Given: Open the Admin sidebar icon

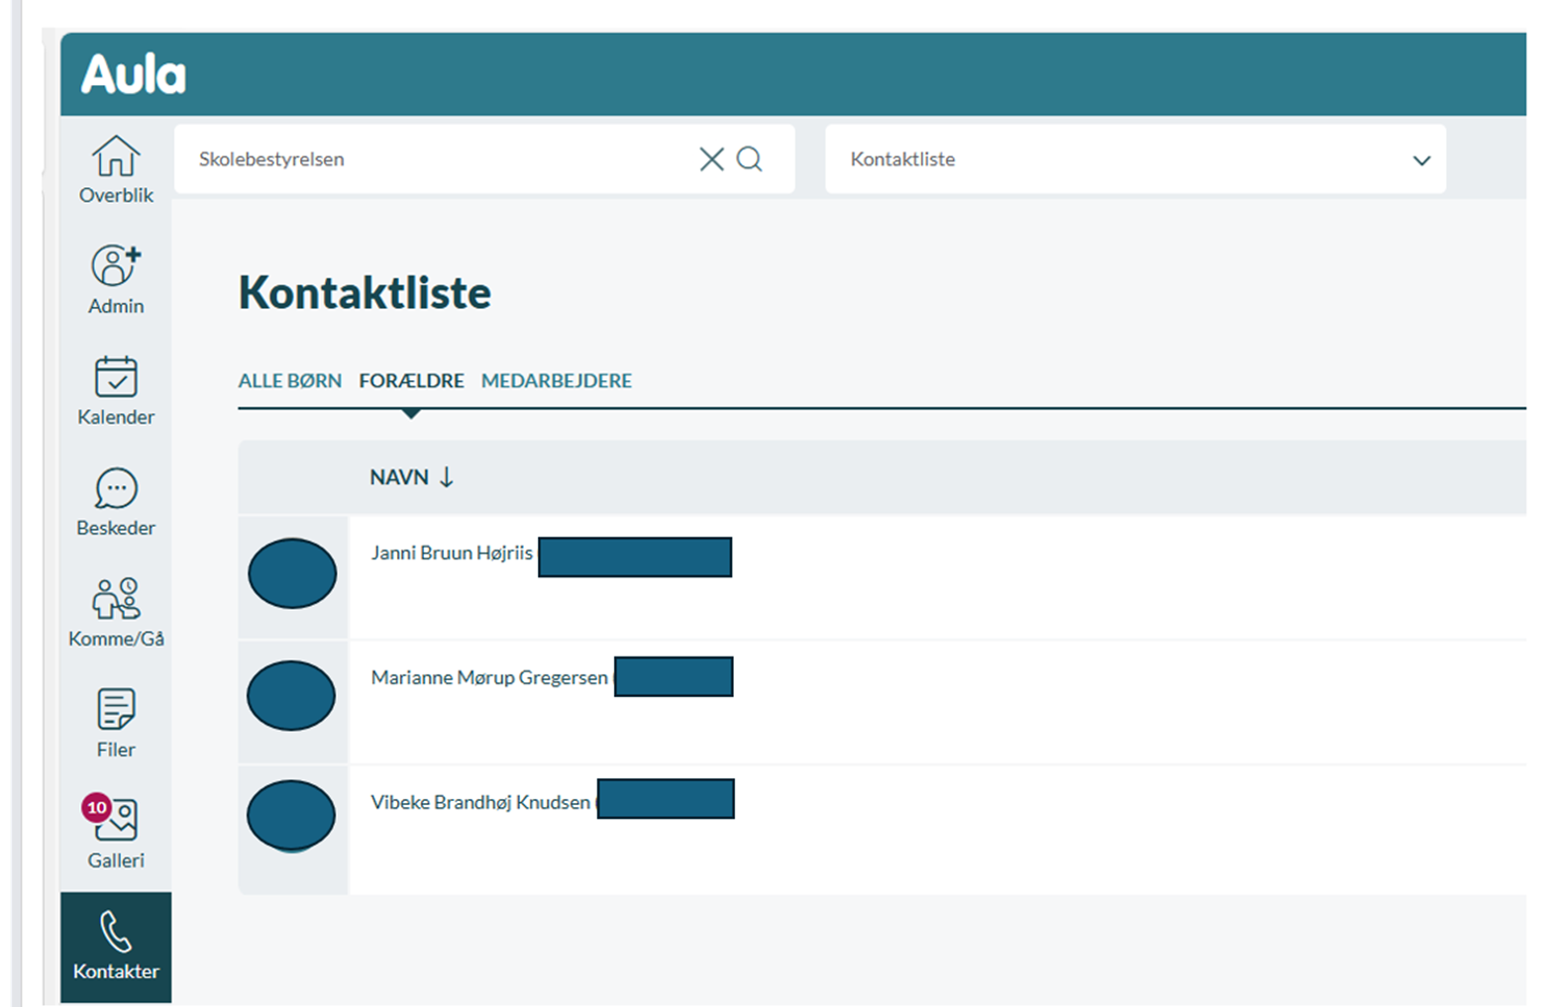Looking at the screenshot, I should [116, 279].
